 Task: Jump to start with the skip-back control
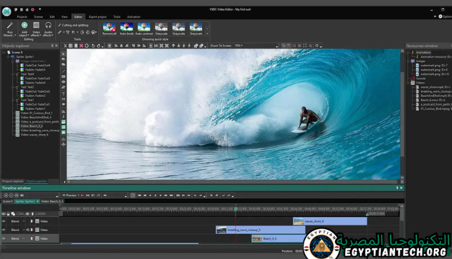click(139, 196)
